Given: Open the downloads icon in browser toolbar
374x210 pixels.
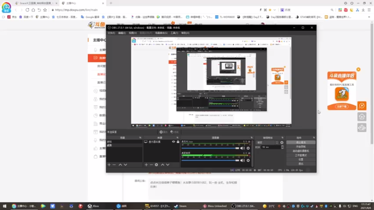Looking at the screenshot, I should click(363, 10).
